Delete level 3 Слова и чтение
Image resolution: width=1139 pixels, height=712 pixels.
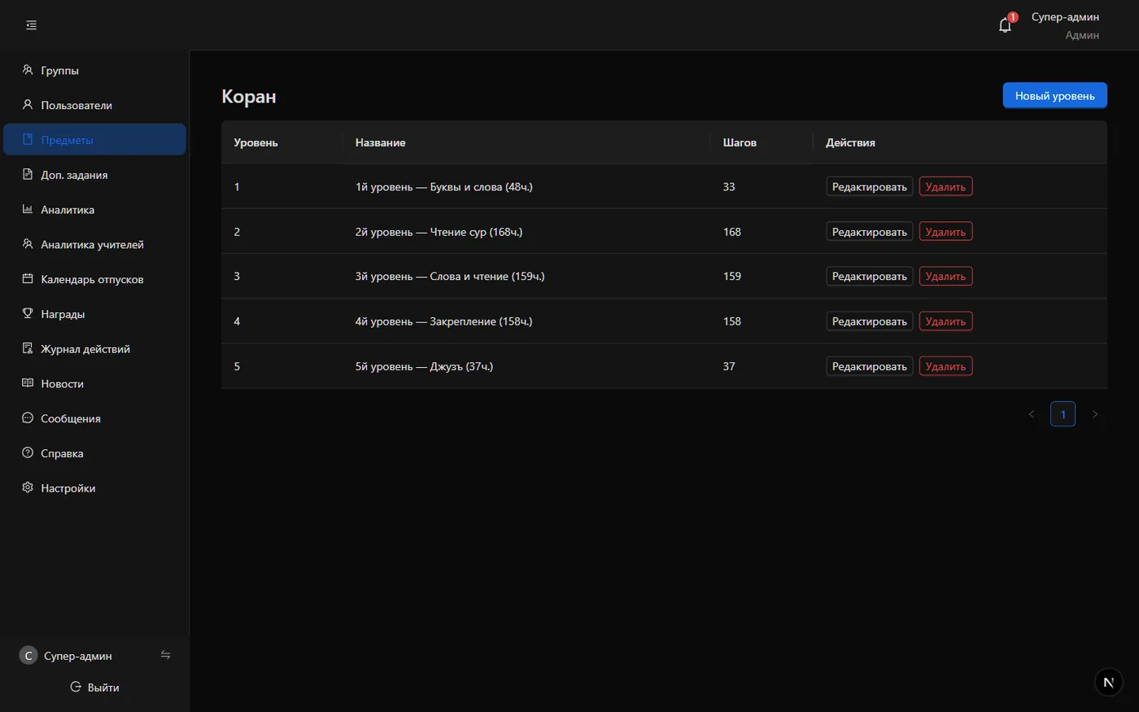[x=945, y=276]
